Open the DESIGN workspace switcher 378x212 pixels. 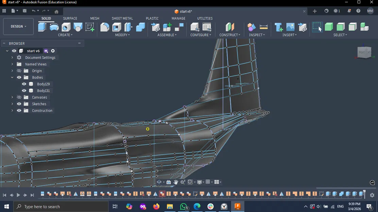point(18,26)
